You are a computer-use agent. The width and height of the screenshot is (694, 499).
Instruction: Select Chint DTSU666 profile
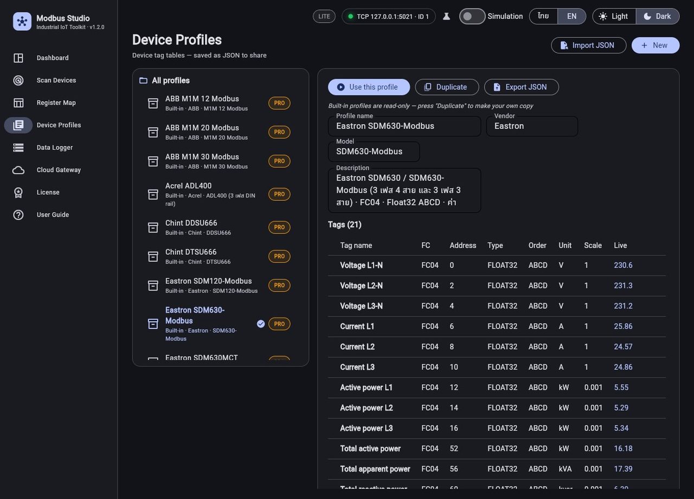click(220, 256)
